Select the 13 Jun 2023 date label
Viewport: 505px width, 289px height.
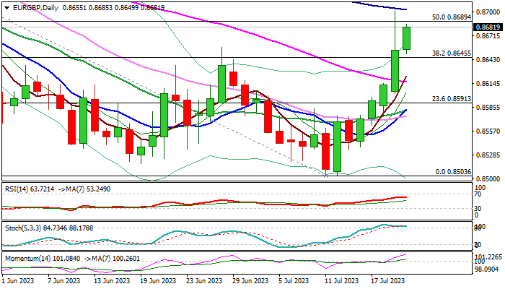point(113,280)
